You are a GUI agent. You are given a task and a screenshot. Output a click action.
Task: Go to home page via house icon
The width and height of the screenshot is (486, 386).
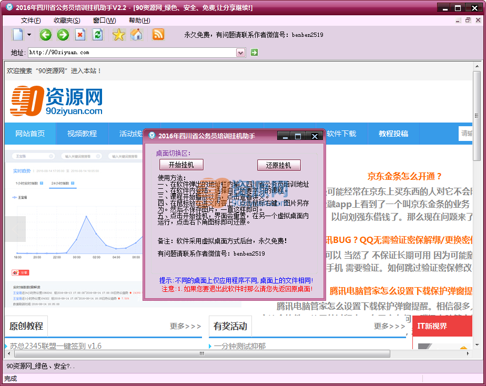click(137, 35)
